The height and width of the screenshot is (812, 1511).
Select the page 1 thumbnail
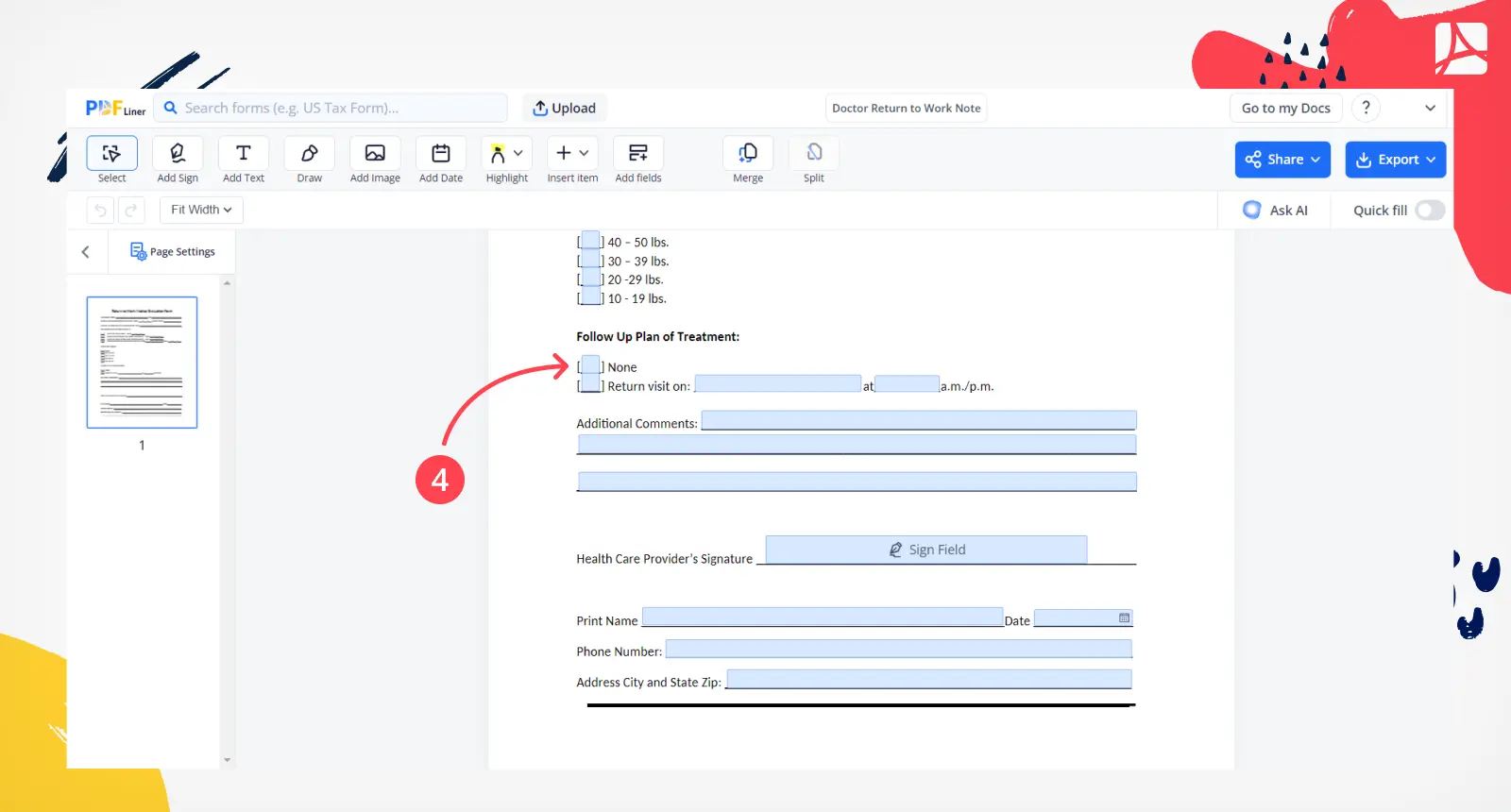point(143,363)
